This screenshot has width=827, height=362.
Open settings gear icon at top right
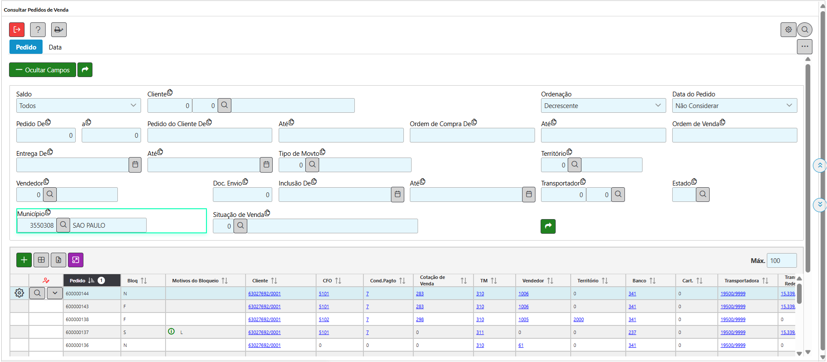pos(788,30)
